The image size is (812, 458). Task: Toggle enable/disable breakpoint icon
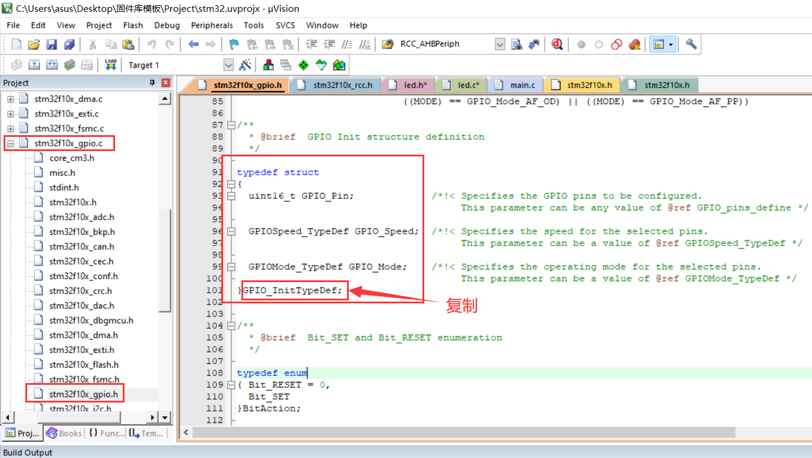tap(599, 44)
